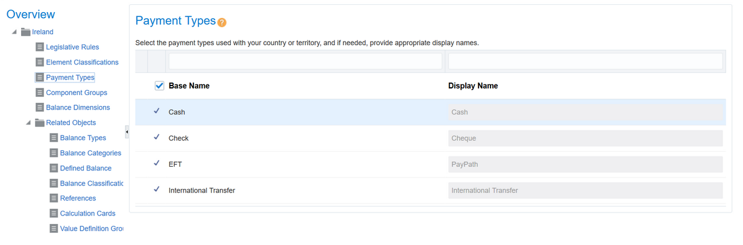Open the Defined Balance link
This screenshot has height=245, width=743.
86,168
